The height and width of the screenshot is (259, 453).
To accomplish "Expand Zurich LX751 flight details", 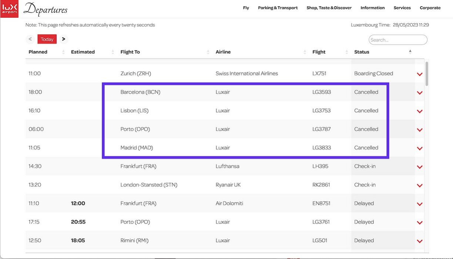I will click(x=419, y=74).
